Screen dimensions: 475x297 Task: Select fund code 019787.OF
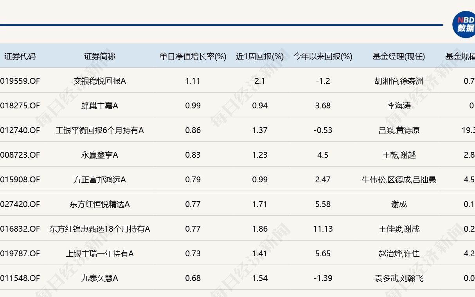20,254
